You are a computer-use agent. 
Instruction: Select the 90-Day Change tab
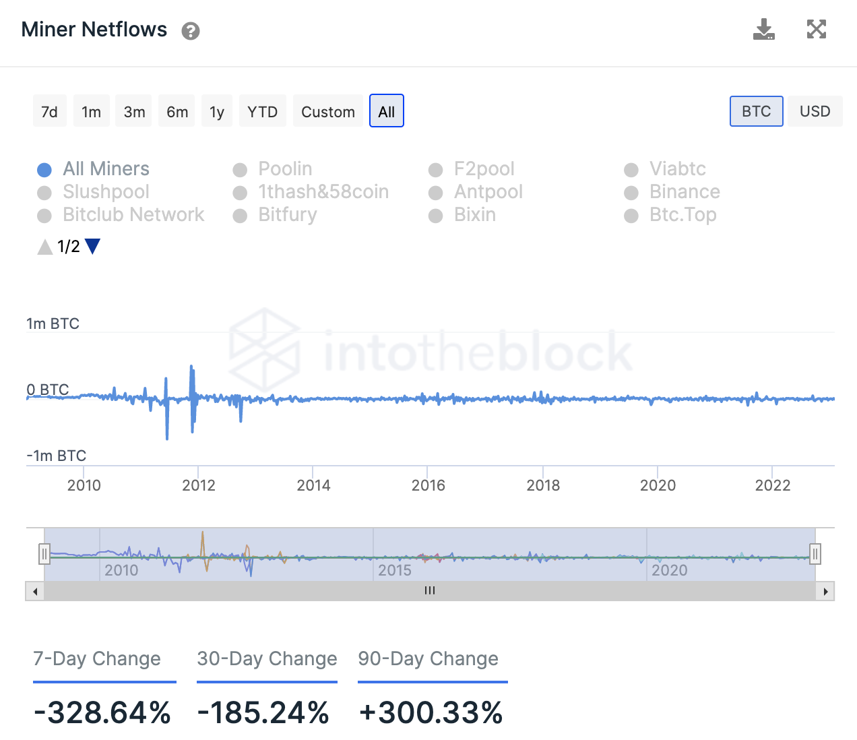point(428,658)
